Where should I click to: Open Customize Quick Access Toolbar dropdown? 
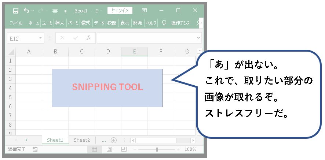point(66,11)
